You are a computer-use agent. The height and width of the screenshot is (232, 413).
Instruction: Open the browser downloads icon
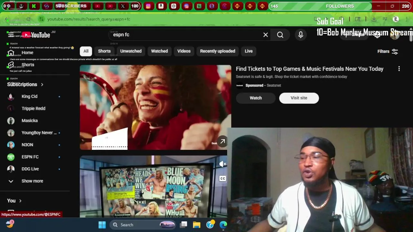[374, 19]
